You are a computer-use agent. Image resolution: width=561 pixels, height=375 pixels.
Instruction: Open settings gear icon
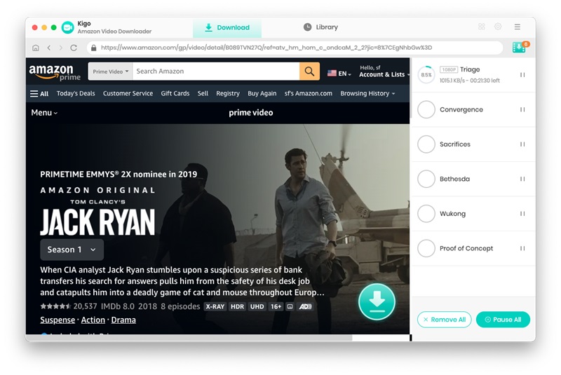[x=498, y=27]
